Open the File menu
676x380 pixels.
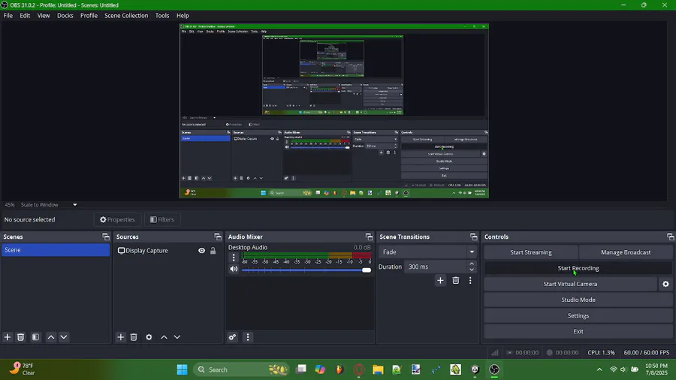click(x=8, y=16)
